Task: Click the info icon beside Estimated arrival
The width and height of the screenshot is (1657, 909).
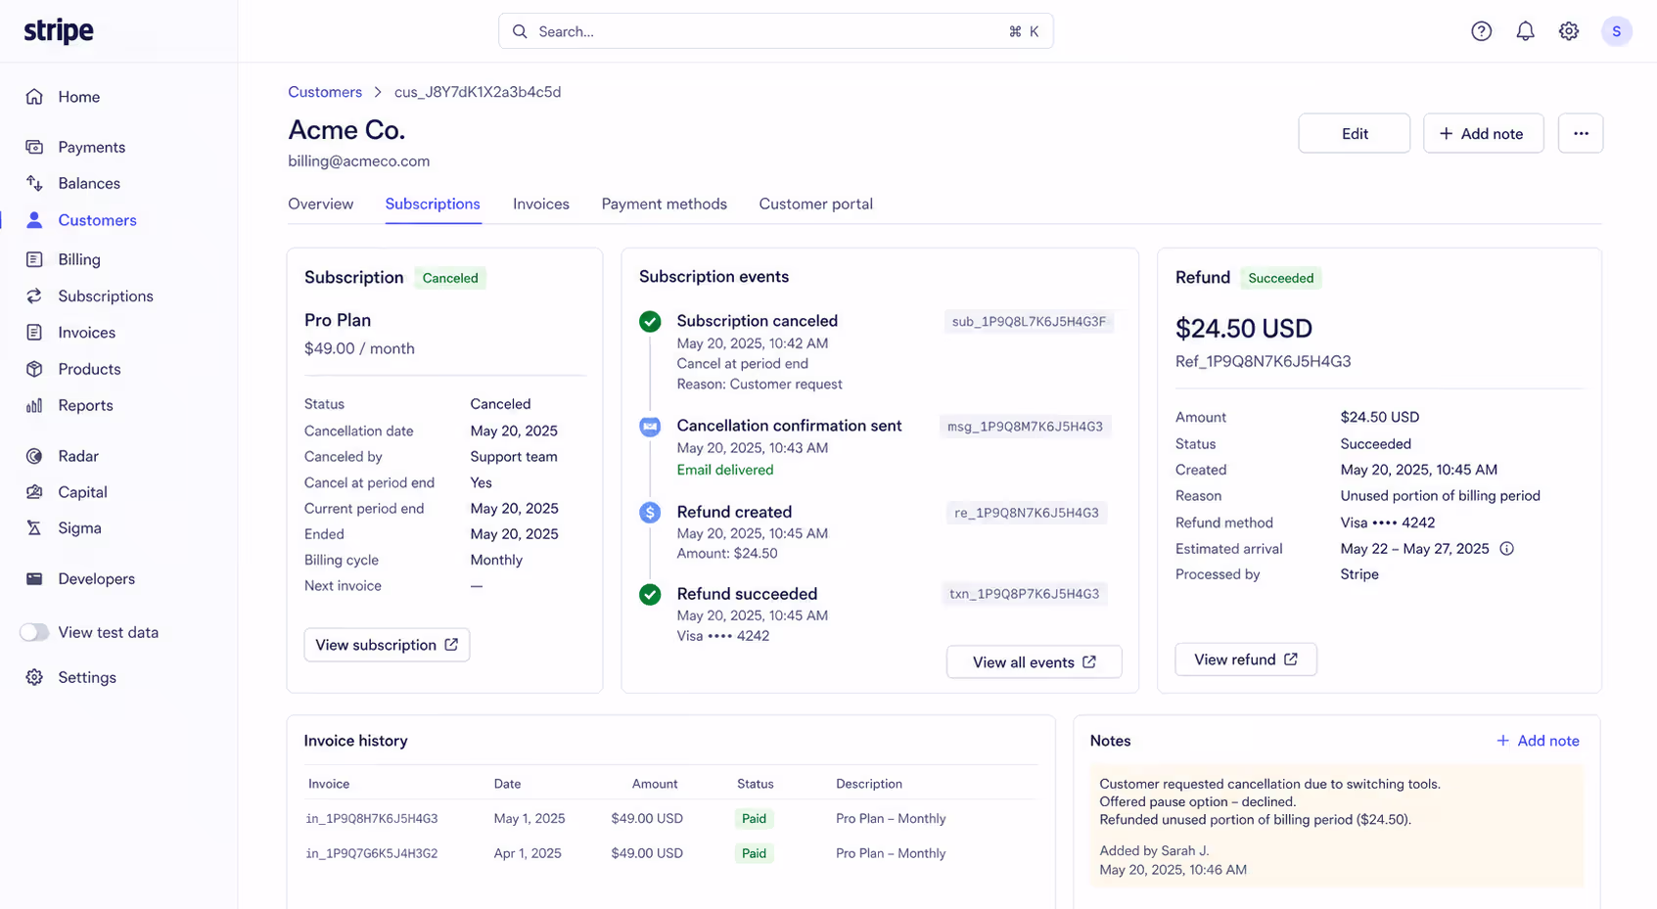Action: (x=1506, y=549)
